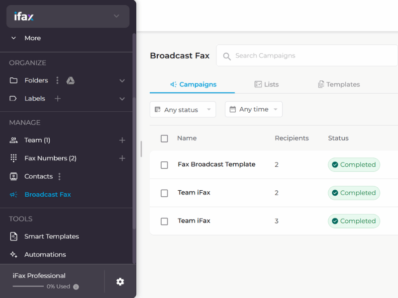Click the storage usage progress bar

pyautogui.click(x=28, y=287)
